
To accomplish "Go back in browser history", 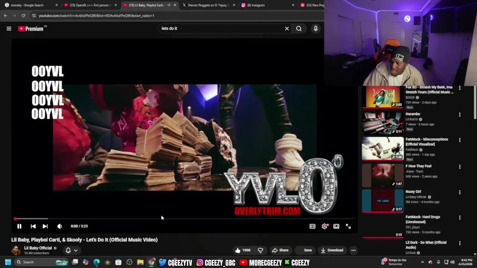I will click(5, 16).
